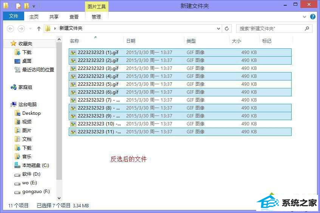The height and width of the screenshot is (213, 320).
Task: Click 490 KB size of 2223232323 (10)
Action: [x=249, y=124]
